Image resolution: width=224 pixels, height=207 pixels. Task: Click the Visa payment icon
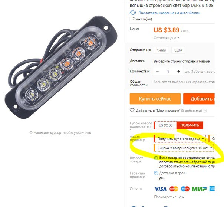click(x=160, y=189)
